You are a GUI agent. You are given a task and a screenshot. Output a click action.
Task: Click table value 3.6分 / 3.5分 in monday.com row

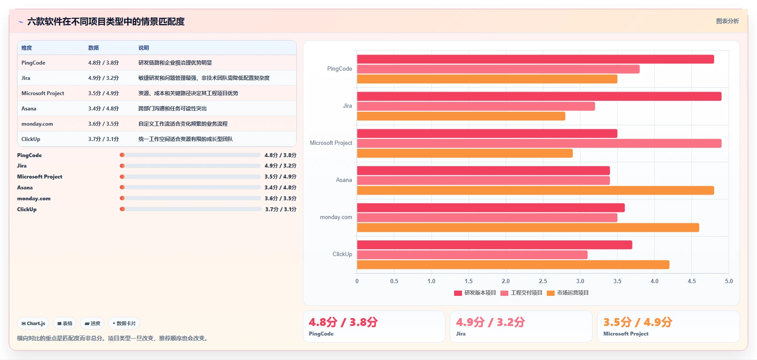(104, 124)
